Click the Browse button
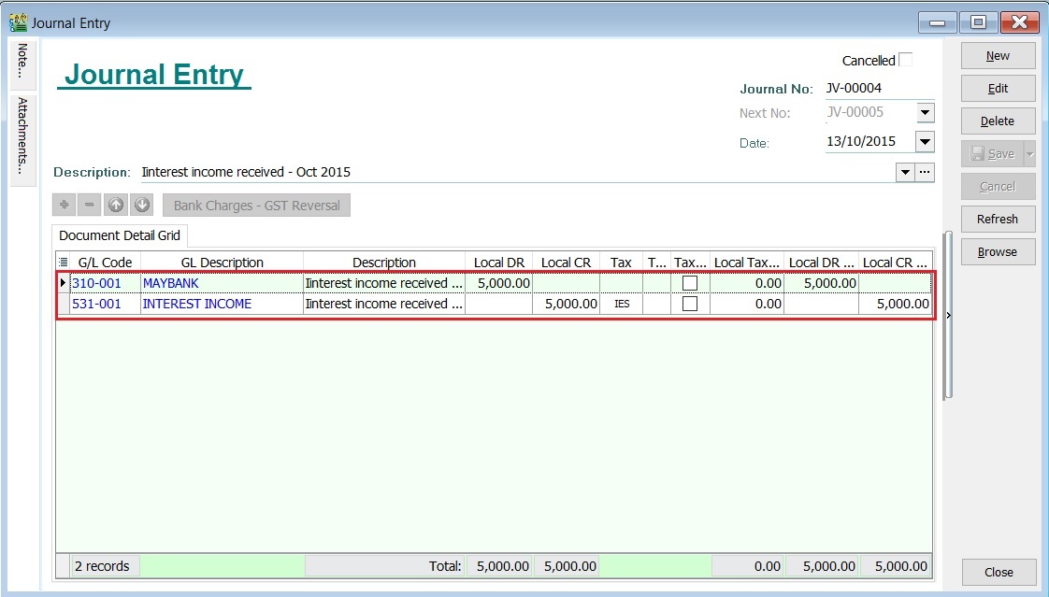 tap(997, 251)
